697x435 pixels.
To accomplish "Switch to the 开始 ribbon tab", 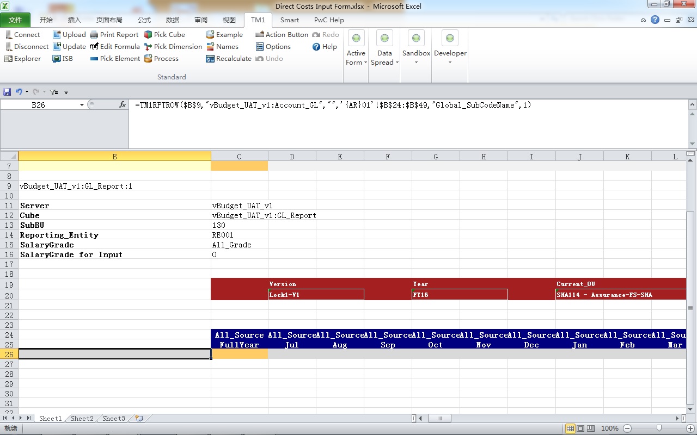I will click(46, 20).
